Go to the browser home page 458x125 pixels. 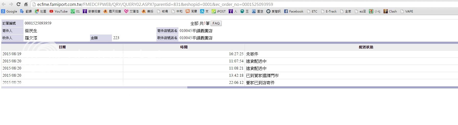point(26,4)
